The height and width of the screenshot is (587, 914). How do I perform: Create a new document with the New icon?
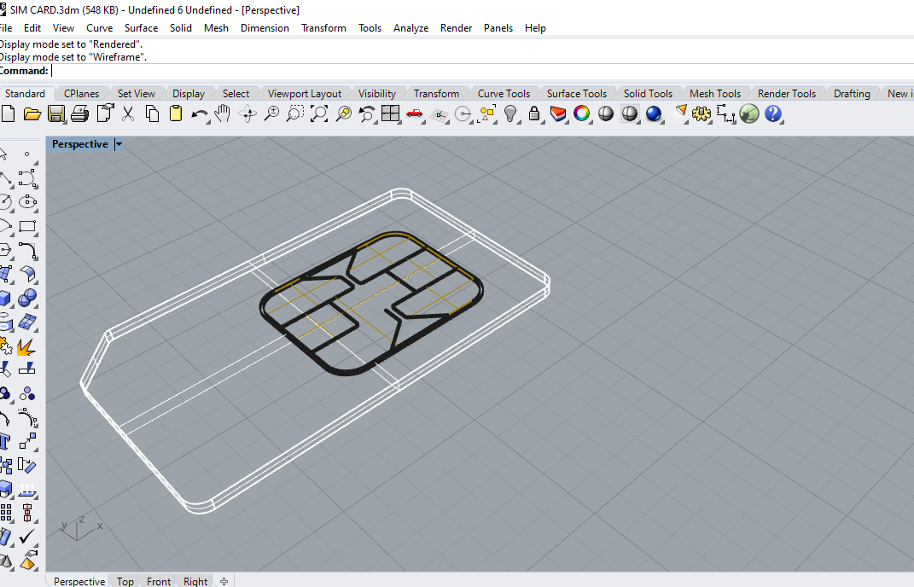pyautogui.click(x=8, y=113)
